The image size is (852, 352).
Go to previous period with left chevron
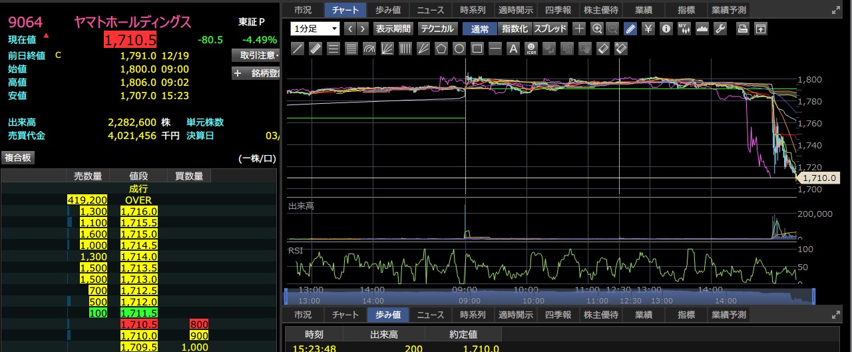[350, 29]
